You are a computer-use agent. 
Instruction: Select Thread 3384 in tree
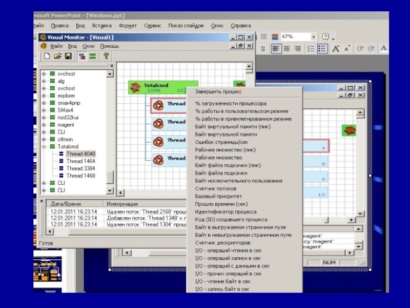coord(80,168)
